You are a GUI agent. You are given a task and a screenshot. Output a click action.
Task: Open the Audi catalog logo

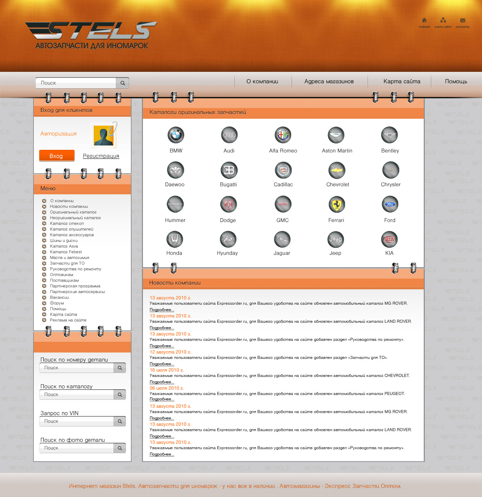pos(229,135)
